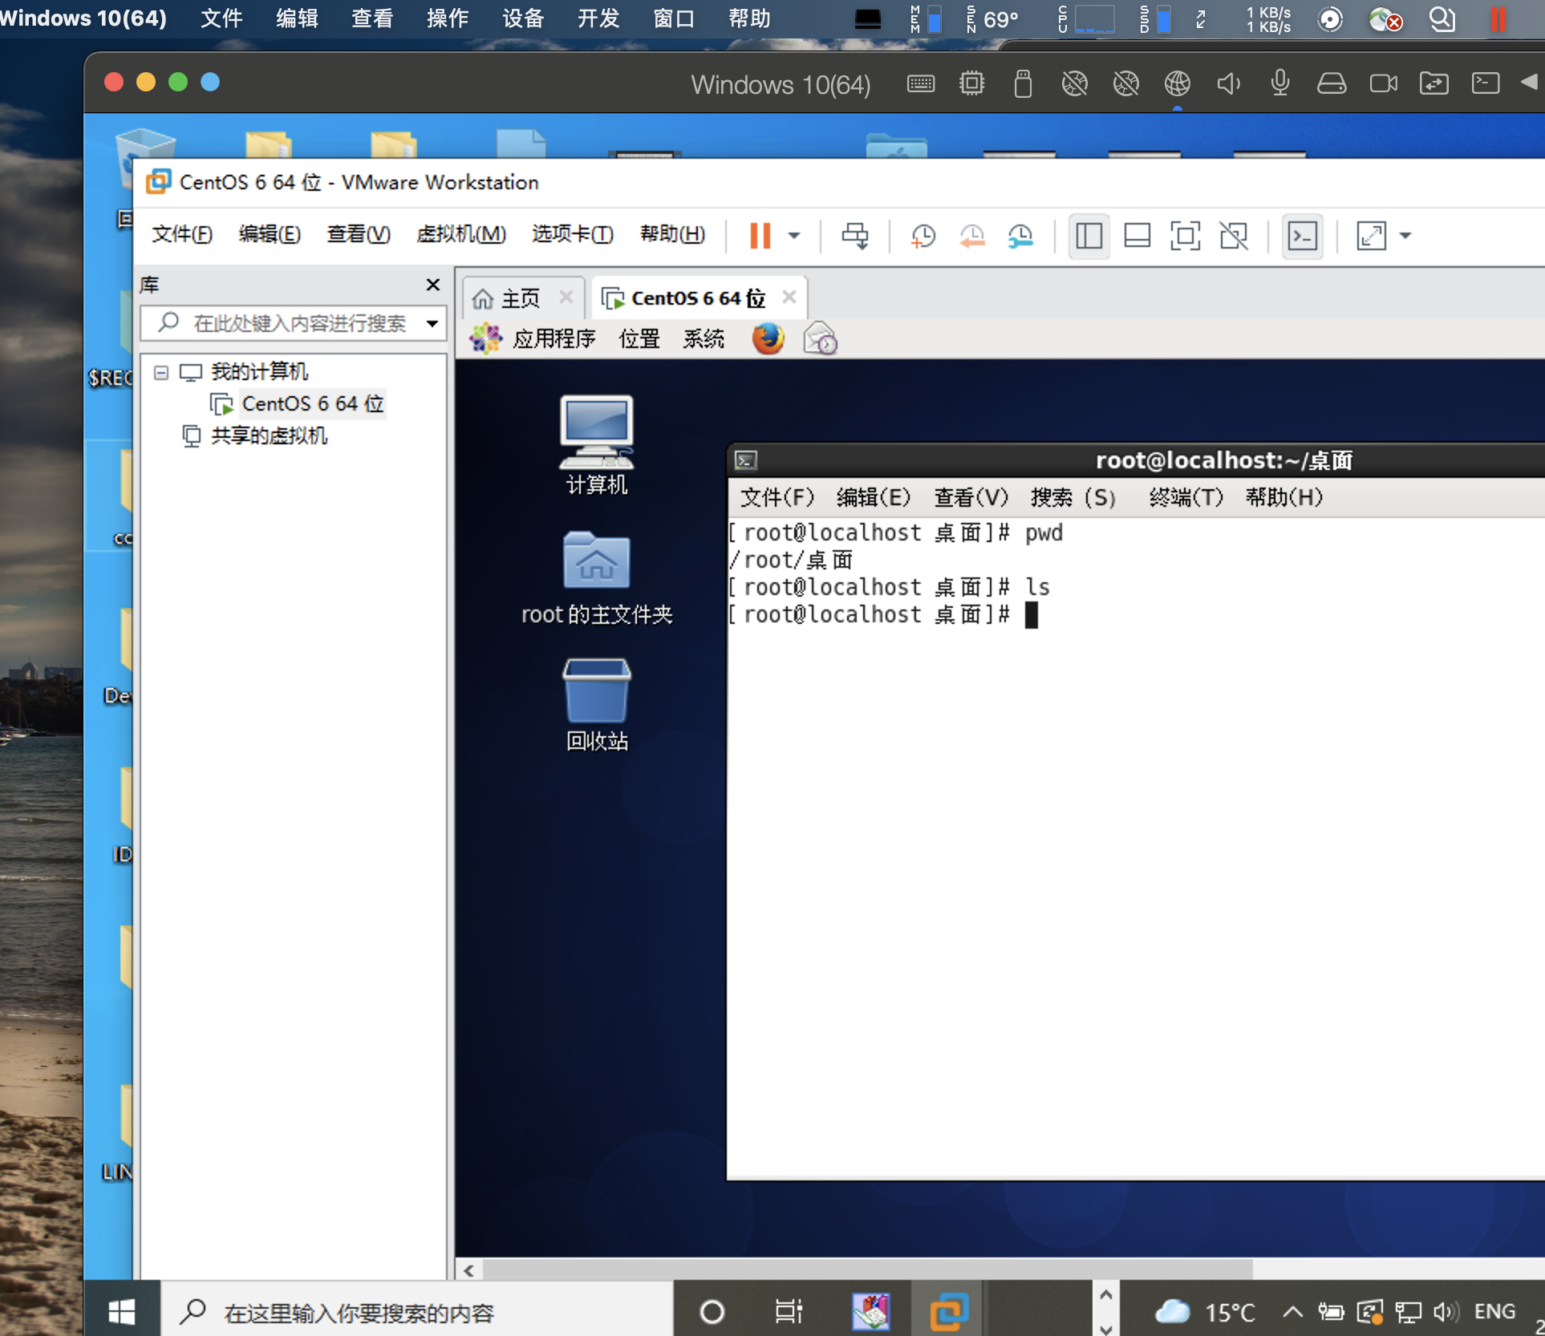Open VMware 虚拟机(M) menu
Image resolution: width=1545 pixels, height=1336 pixels.
point(461,234)
